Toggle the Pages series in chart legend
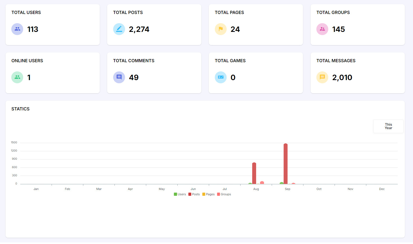This screenshot has height=244, width=413. coord(208,194)
